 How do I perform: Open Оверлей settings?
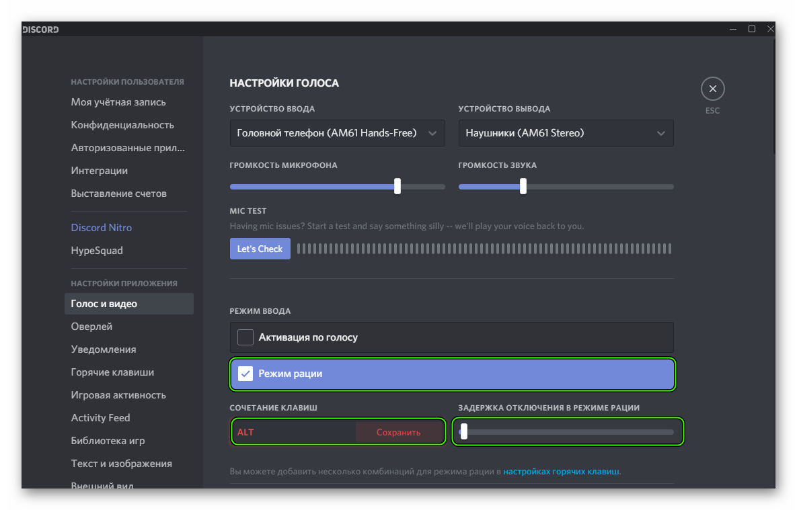point(91,327)
